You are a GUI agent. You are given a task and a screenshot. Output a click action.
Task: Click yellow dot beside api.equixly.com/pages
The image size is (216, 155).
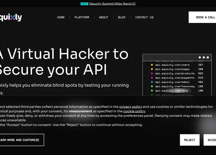(152, 69)
